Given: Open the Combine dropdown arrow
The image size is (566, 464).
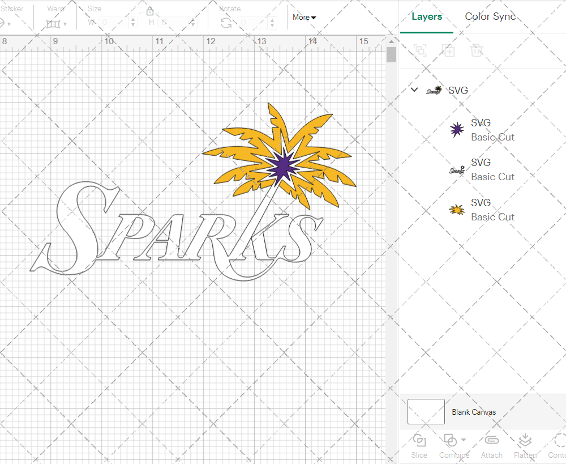Looking at the screenshot, I should pos(464,440).
